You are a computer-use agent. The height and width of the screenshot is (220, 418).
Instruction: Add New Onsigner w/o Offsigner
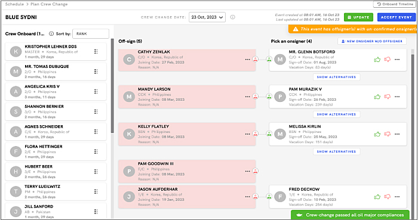[x=372, y=41]
